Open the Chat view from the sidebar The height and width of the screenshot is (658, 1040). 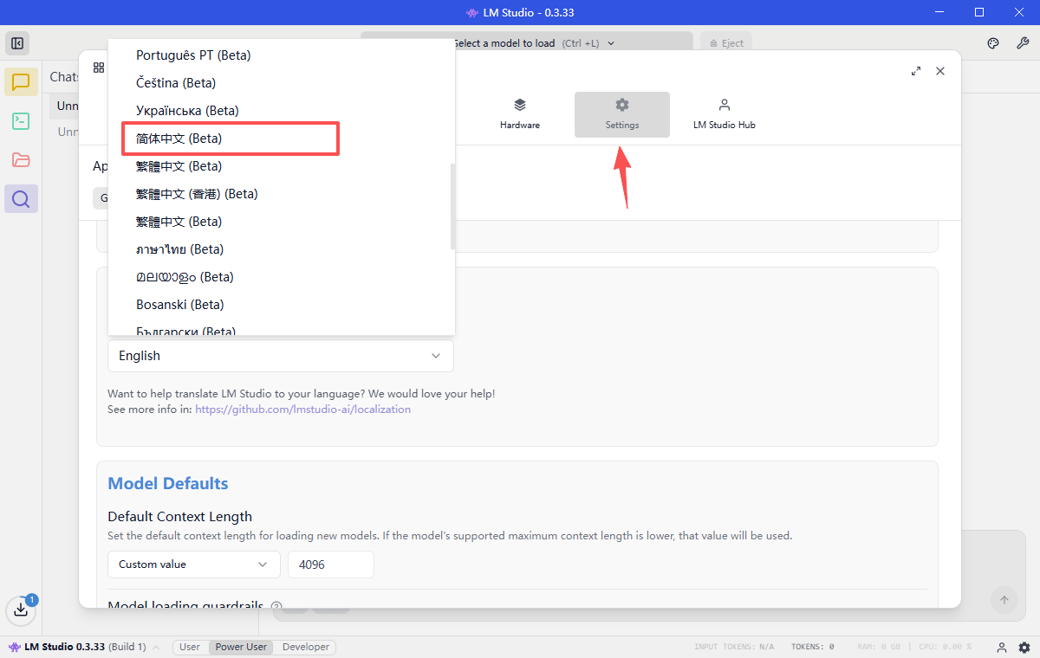[21, 82]
